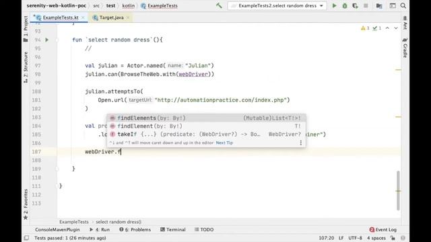Open the TODO tool window
The width and height of the screenshot is (431, 242).
coord(204,230)
